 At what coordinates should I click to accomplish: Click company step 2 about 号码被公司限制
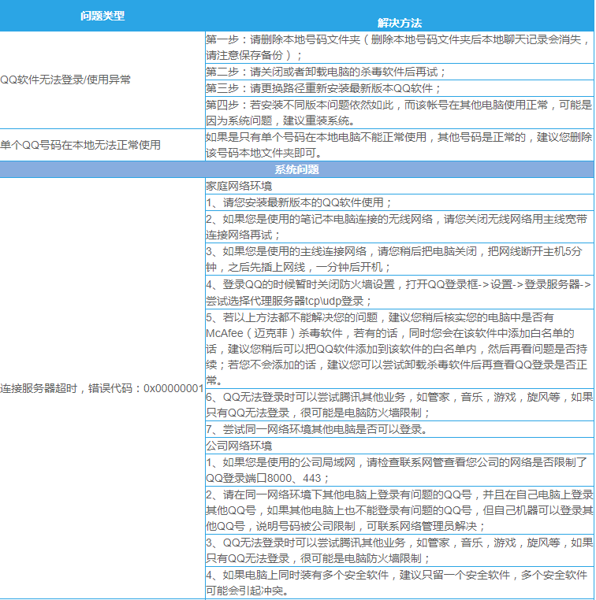click(x=400, y=510)
